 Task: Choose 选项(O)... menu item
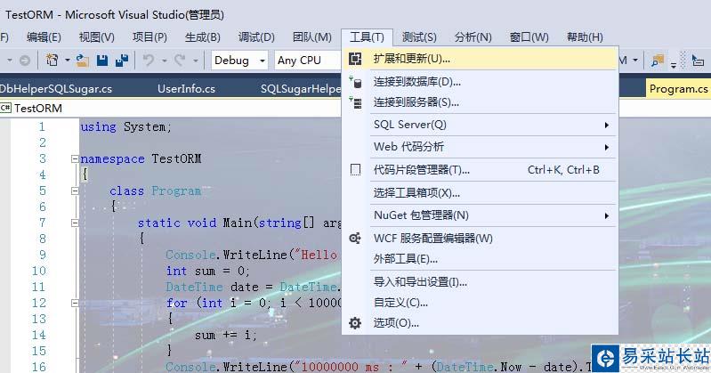[481, 322]
